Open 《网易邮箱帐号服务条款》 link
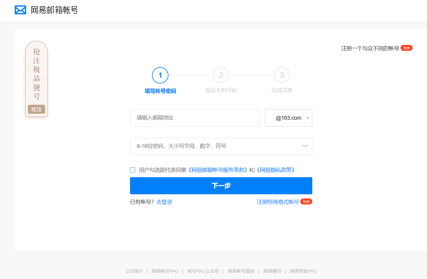 pos(217,170)
